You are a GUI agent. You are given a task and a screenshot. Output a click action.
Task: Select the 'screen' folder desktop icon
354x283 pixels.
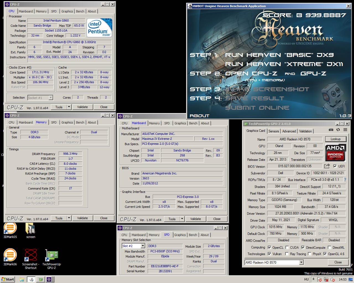31,230
